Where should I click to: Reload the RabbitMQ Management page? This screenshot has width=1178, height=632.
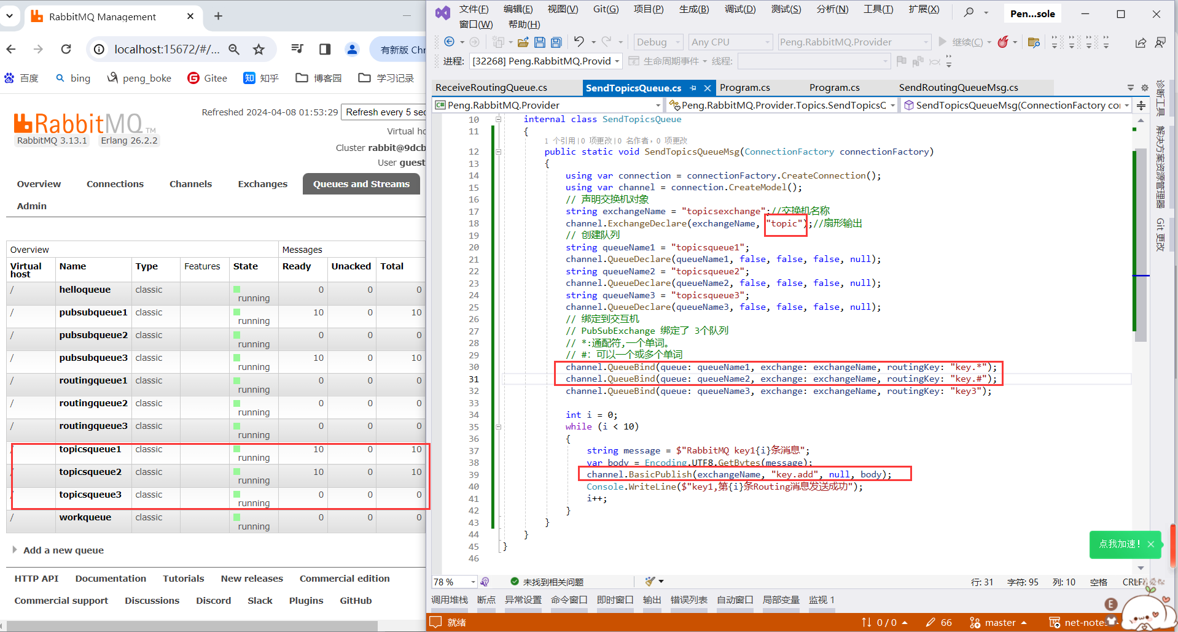(66, 49)
